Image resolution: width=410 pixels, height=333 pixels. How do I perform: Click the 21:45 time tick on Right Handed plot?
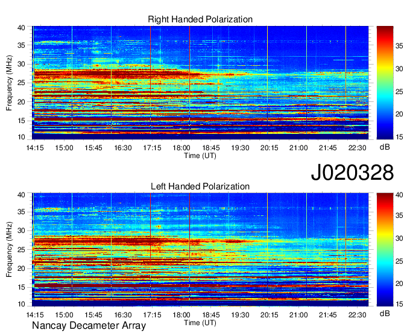328,148
